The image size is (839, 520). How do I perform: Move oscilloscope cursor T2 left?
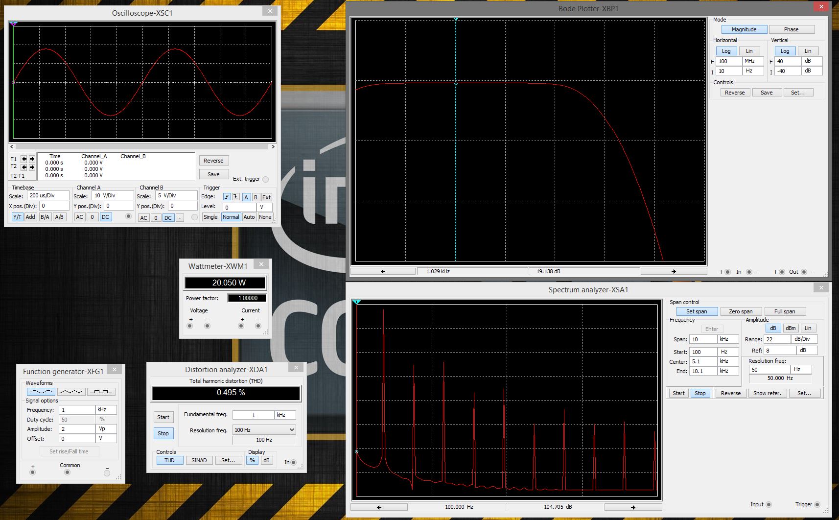24,167
